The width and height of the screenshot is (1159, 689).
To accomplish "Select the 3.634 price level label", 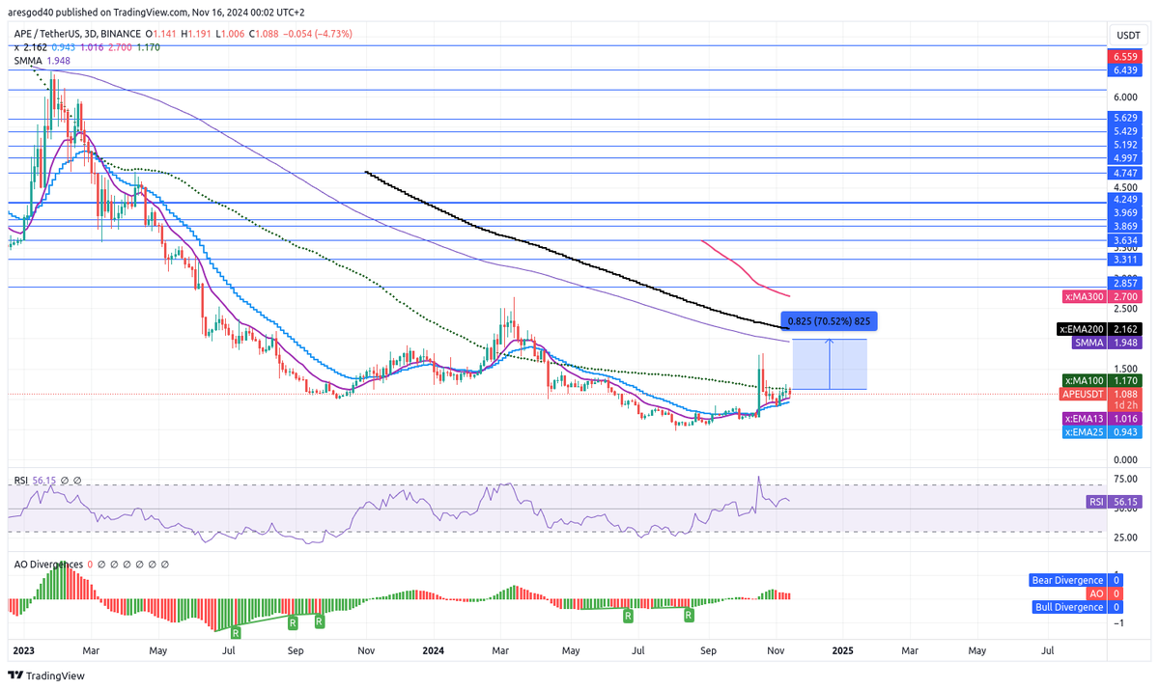I will click(x=1127, y=240).
